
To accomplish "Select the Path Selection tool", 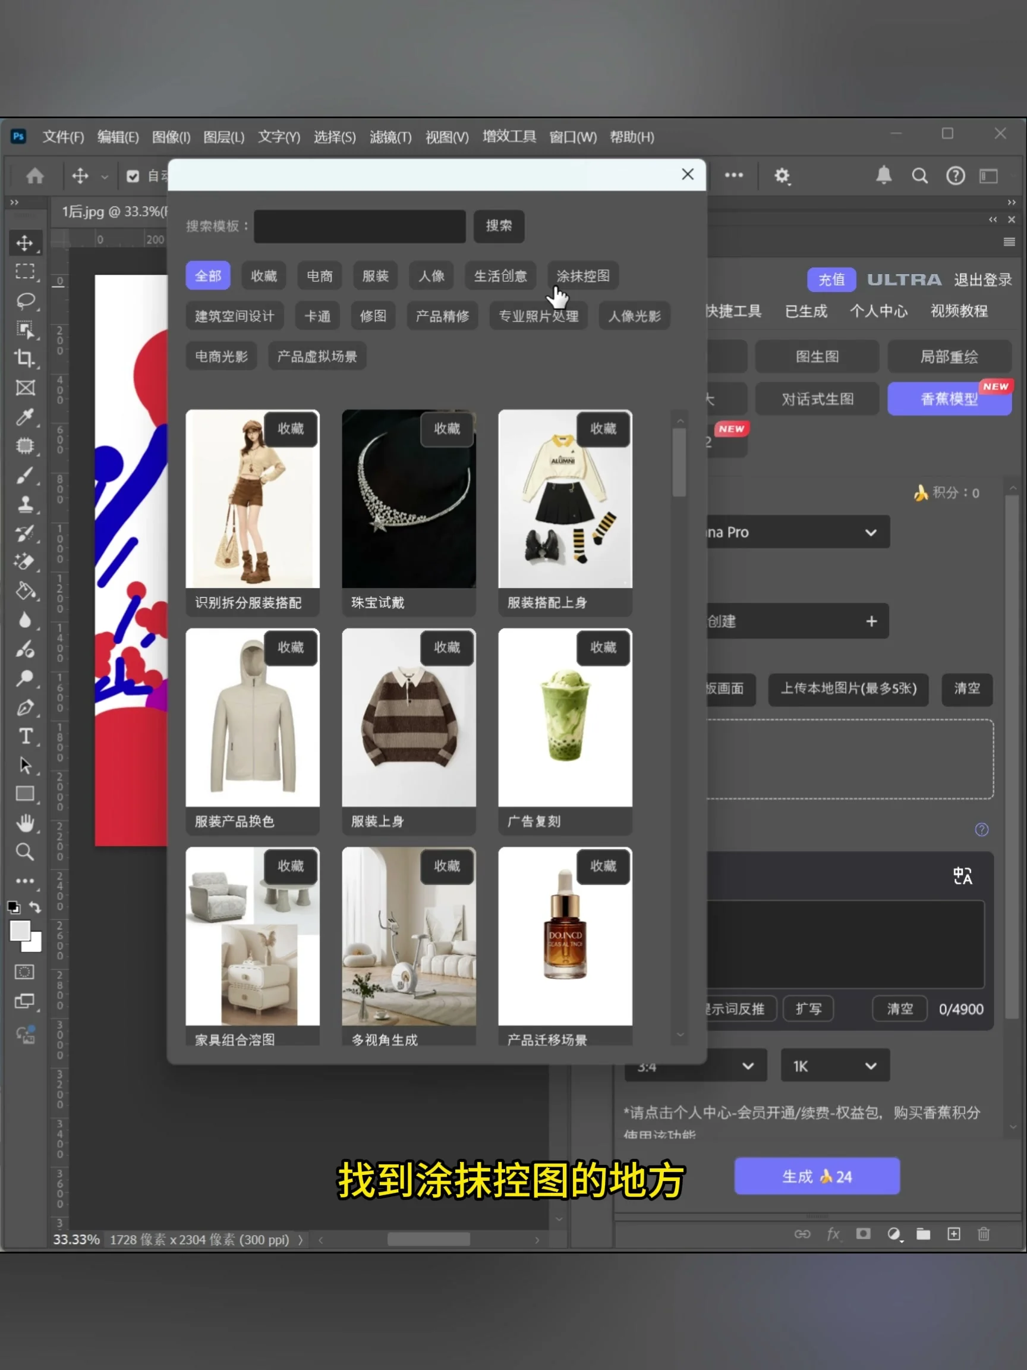I will click(x=25, y=765).
